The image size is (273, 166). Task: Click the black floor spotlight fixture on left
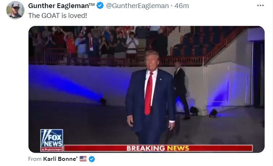point(103,101)
